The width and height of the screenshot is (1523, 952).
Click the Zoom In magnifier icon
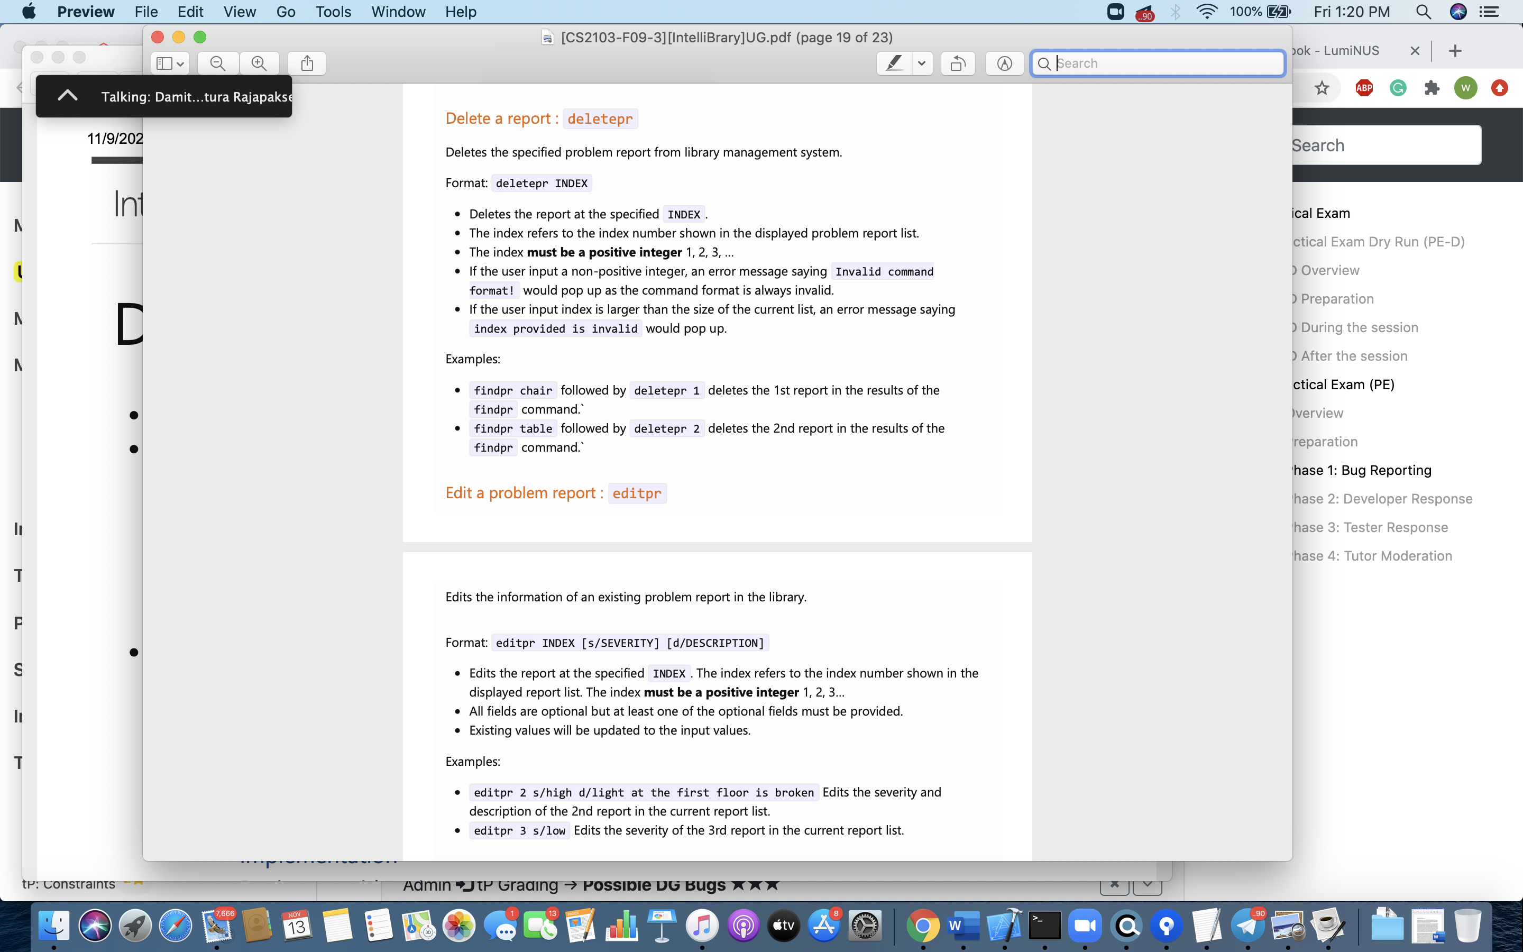[x=259, y=63]
